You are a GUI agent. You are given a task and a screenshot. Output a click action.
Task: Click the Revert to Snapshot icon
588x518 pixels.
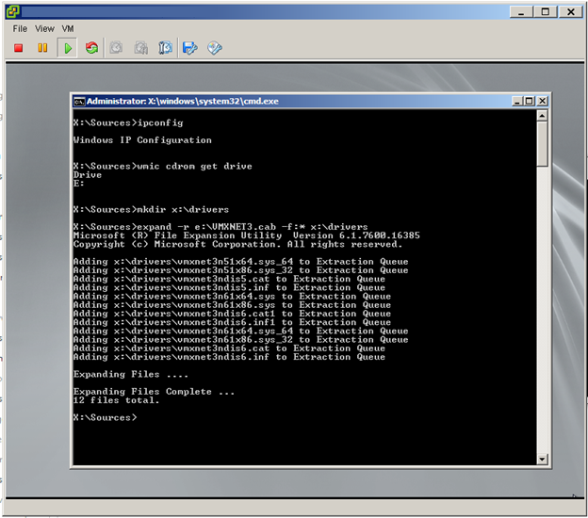tap(141, 48)
